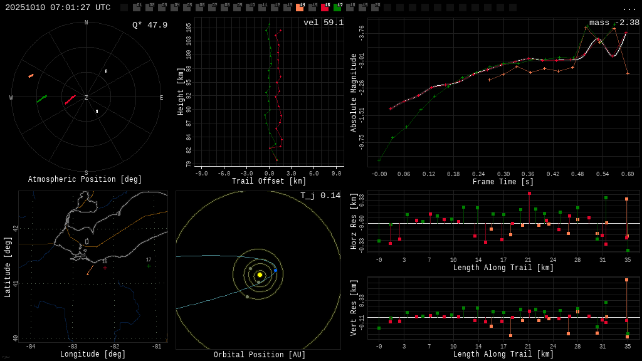
Task: Click the T_j 0.14 label
Action: point(320,196)
